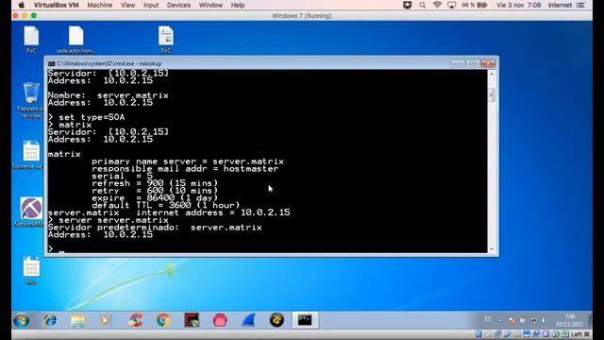
Task: Switch to cmd.exe taskbar button
Action: coord(305,320)
